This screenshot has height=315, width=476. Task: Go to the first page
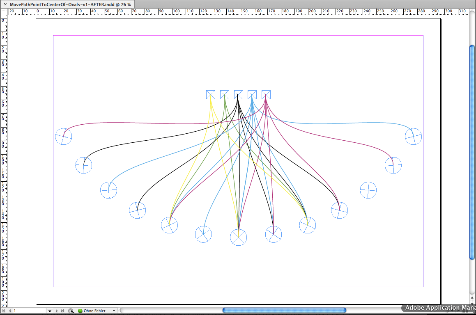[4, 311]
